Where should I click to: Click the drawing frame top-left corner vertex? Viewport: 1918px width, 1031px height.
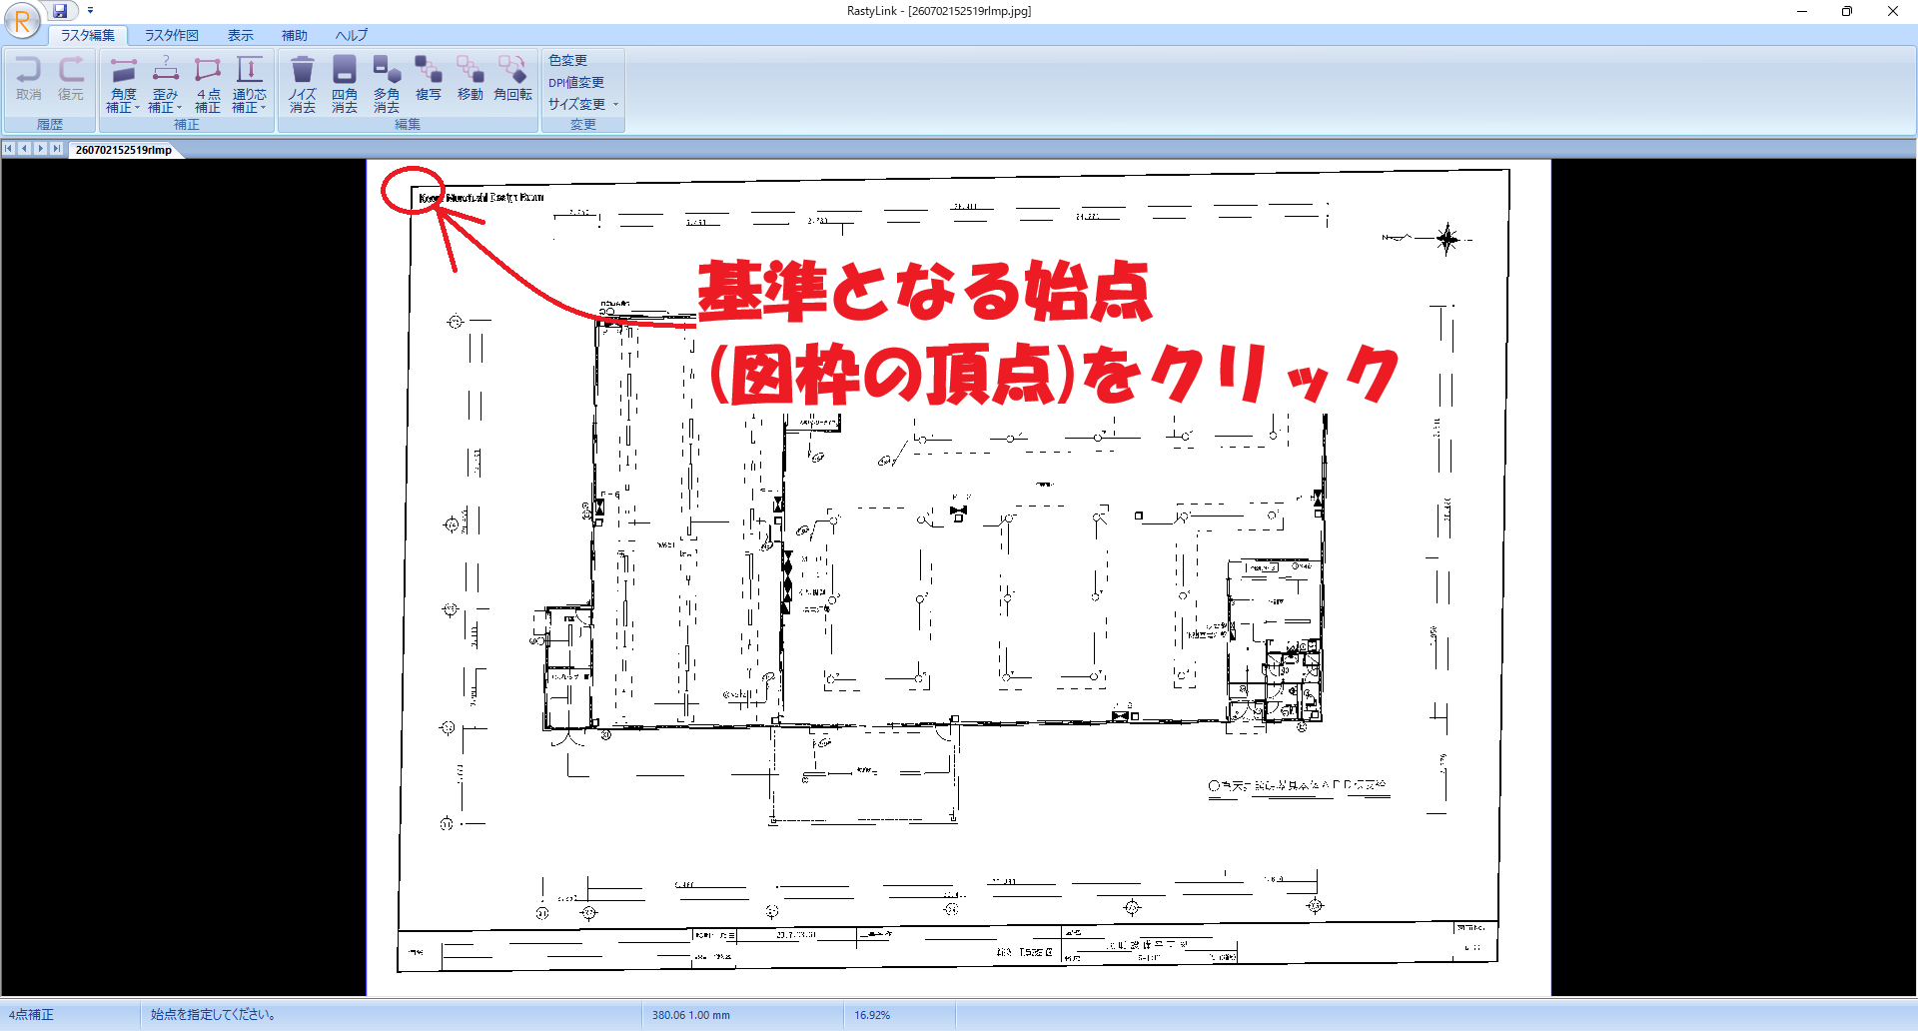point(413,187)
